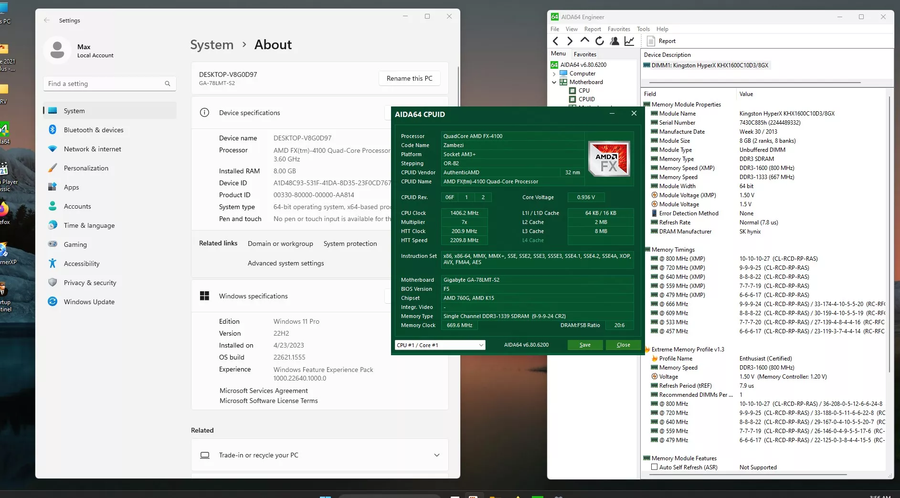This screenshot has height=498, width=900.
Task: Refresh the AIDA64 page
Action: [x=600, y=41]
